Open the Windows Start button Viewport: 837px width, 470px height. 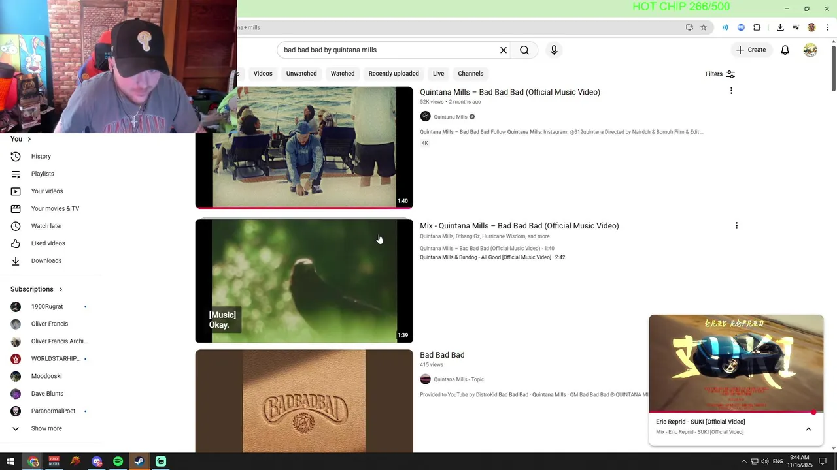pyautogui.click(x=10, y=462)
